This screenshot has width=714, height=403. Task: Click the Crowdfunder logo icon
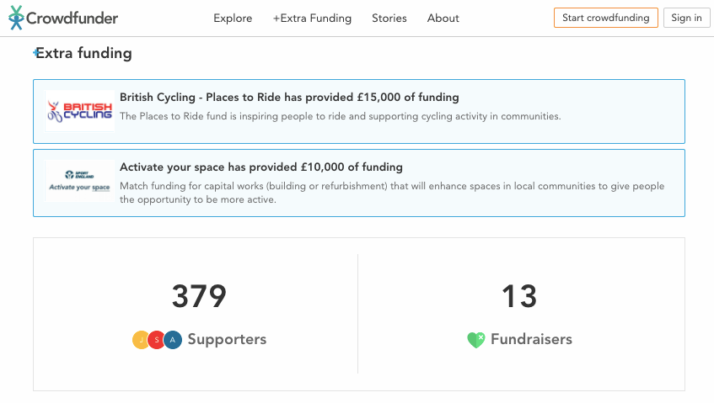(x=16, y=18)
